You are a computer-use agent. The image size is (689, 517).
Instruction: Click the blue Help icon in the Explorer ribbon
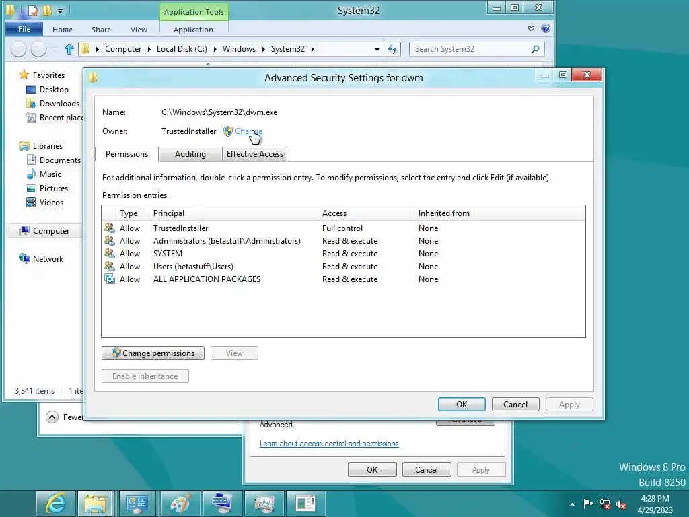point(546,28)
